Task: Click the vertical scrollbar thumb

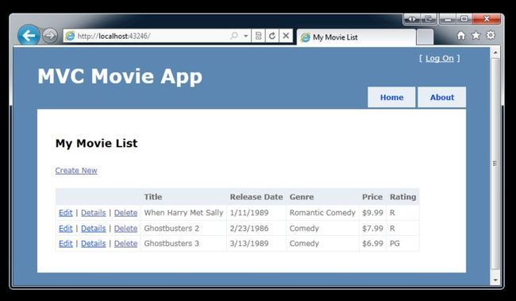Action: (x=495, y=164)
